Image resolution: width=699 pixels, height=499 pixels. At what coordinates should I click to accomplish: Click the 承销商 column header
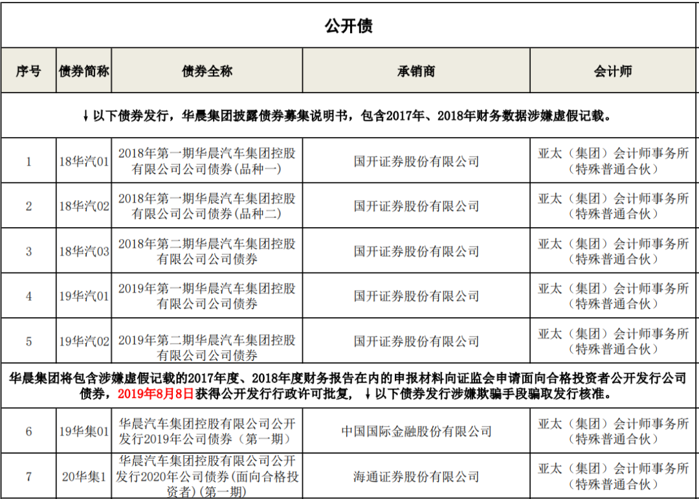[x=416, y=71]
